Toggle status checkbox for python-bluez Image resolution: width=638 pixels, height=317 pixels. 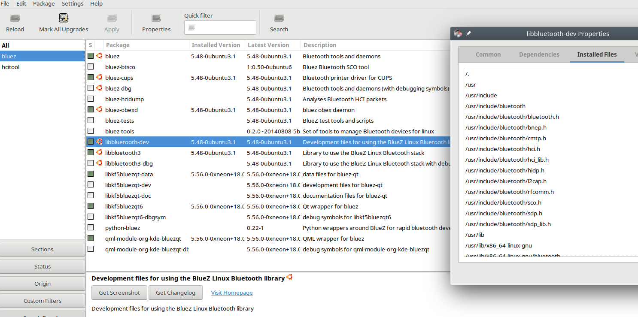tap(91, 227)
